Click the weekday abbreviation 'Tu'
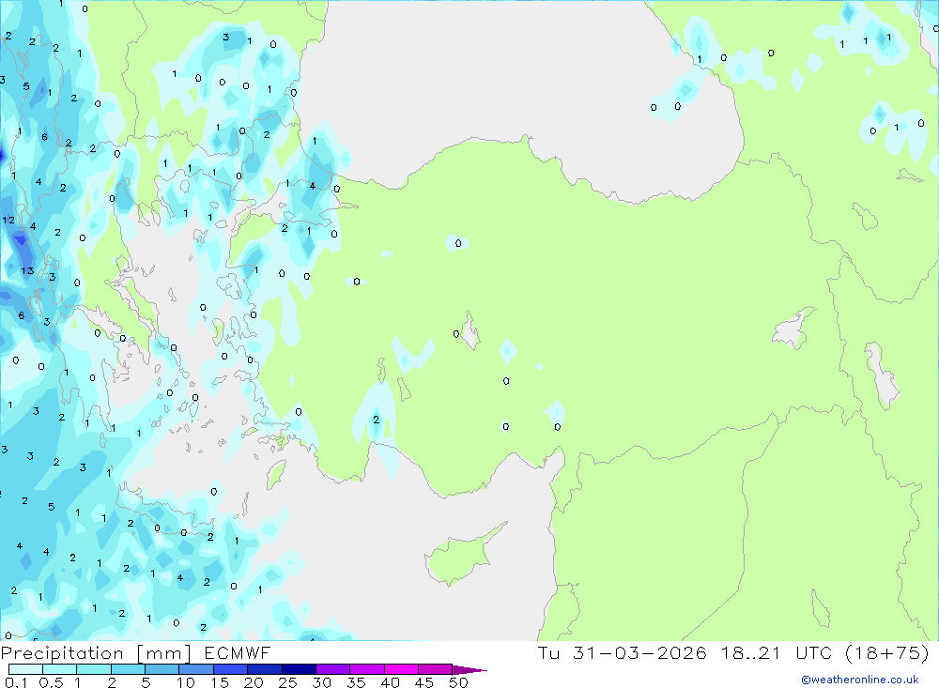 point(548,652)
